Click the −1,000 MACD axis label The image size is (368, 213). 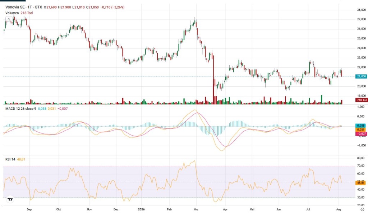[x=362, y=145]
